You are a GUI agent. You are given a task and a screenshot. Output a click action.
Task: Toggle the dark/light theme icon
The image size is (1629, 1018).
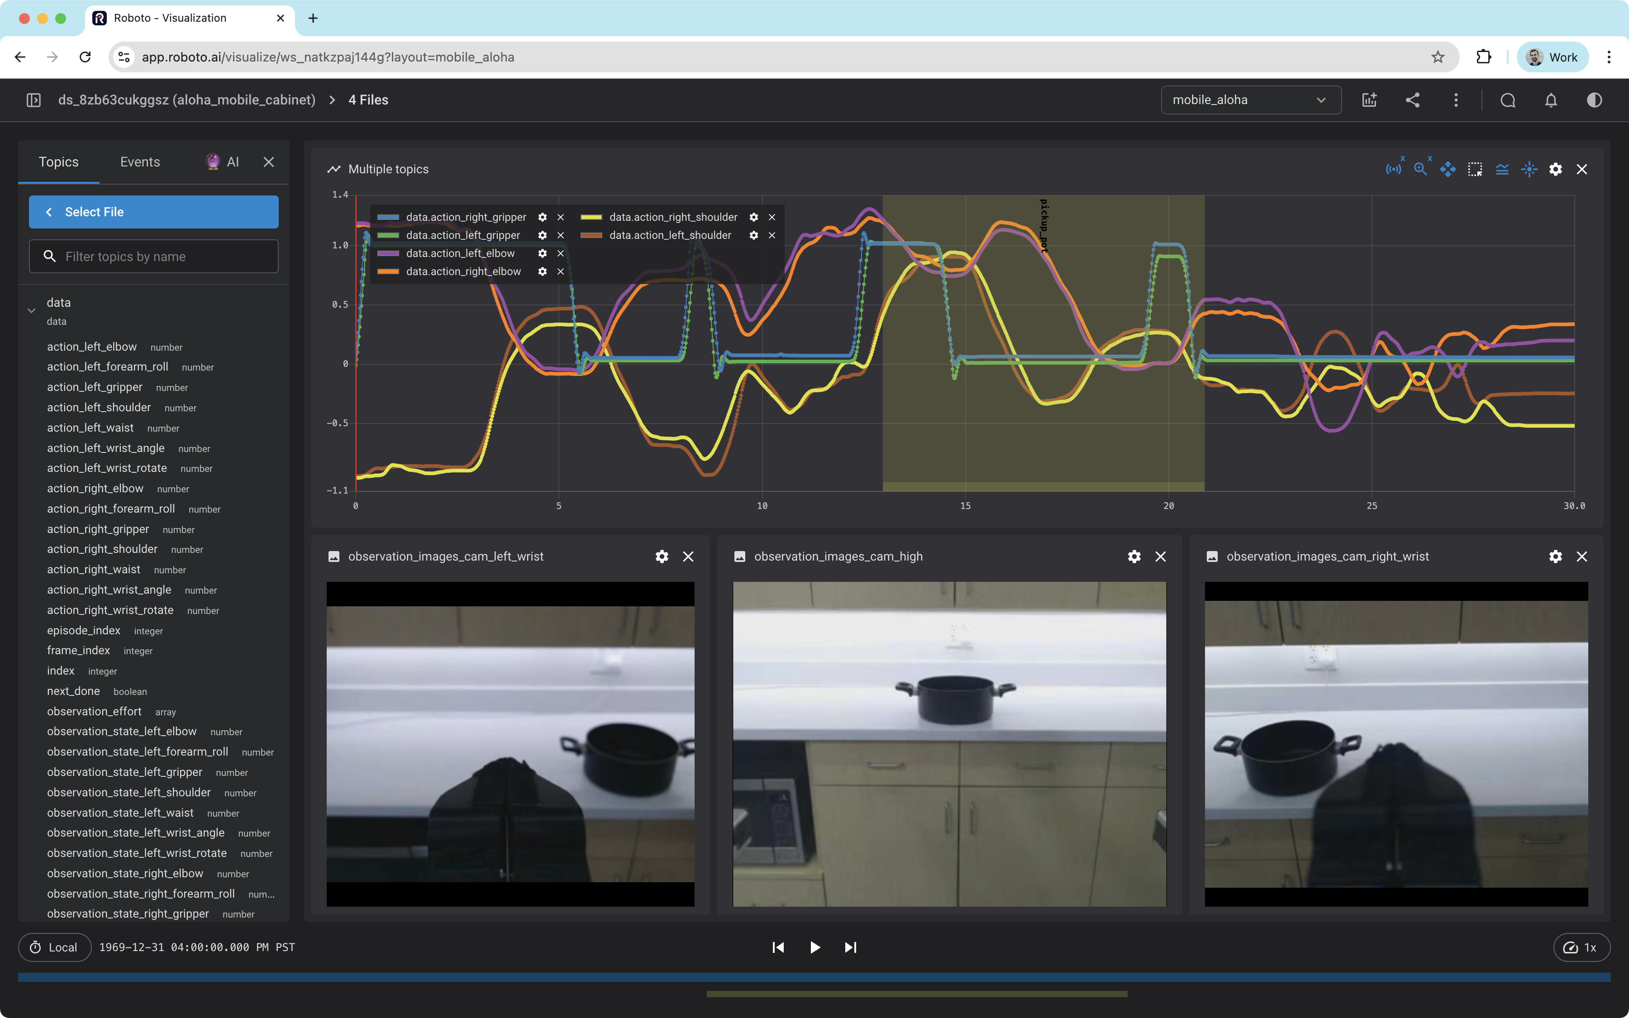(1594, 100)
